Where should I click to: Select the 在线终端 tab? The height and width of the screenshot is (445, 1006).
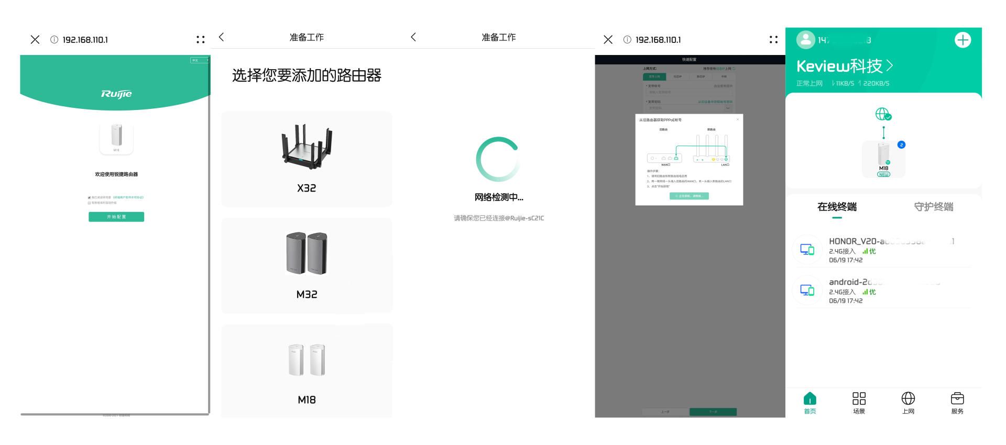point(837,207)
